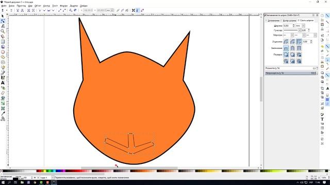Set round cap style

point(292,48)
